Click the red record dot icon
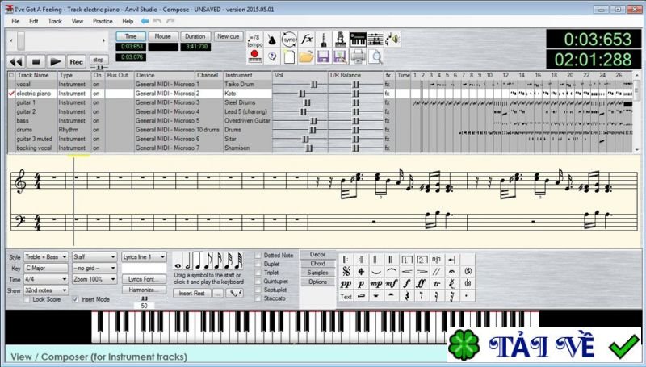 (254, 56)
